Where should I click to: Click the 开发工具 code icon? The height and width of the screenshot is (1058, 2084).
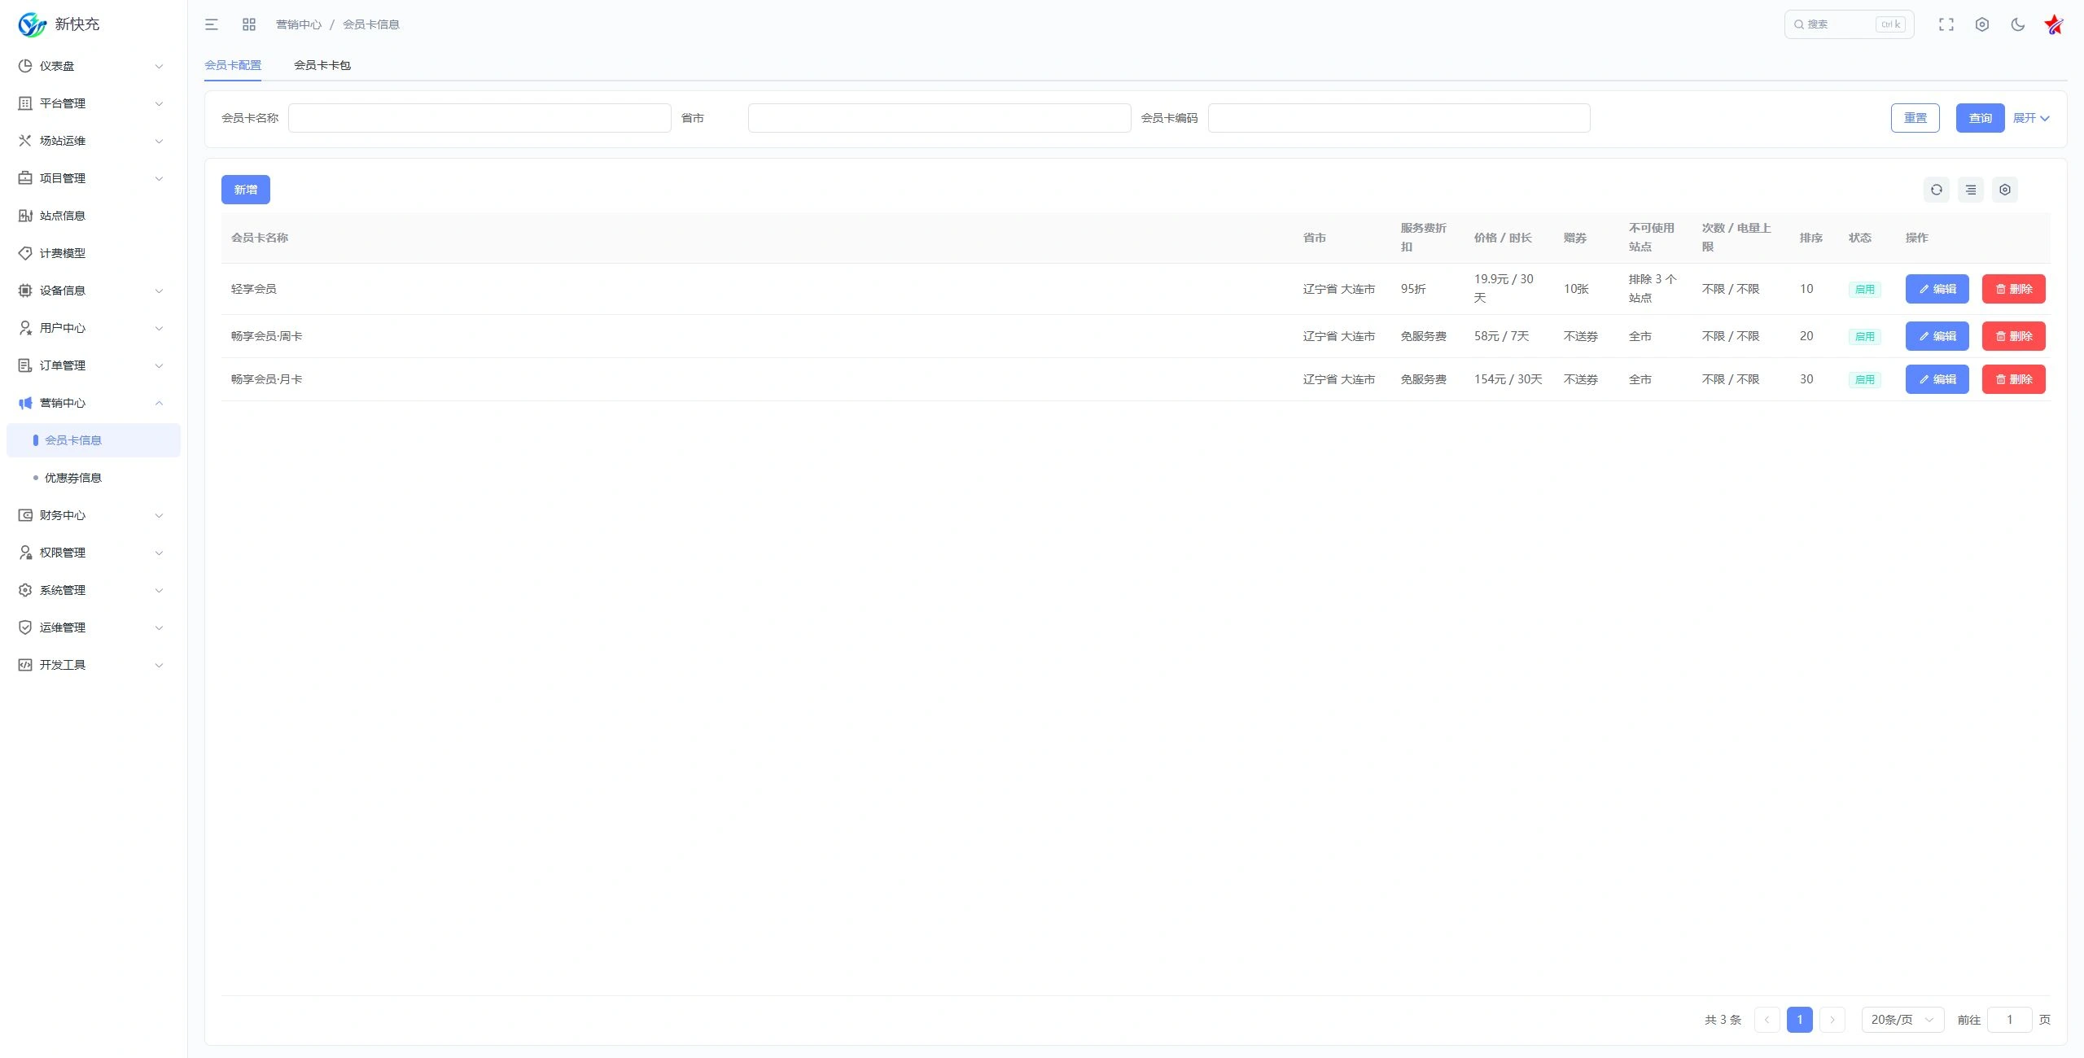coord(25,665)
